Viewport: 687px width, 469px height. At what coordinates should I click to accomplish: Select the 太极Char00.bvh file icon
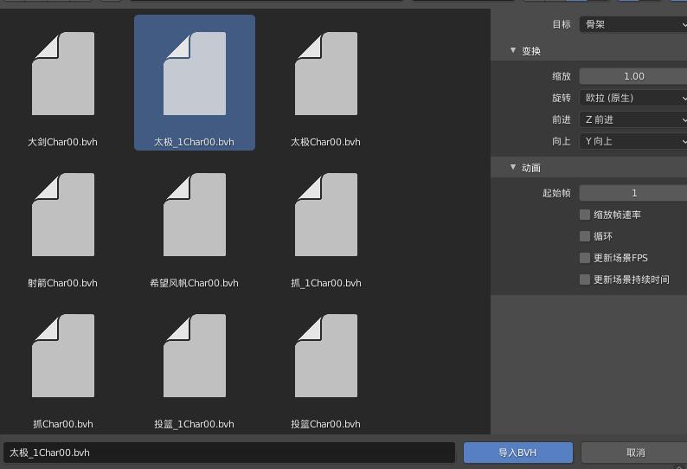tap(326, 74)
